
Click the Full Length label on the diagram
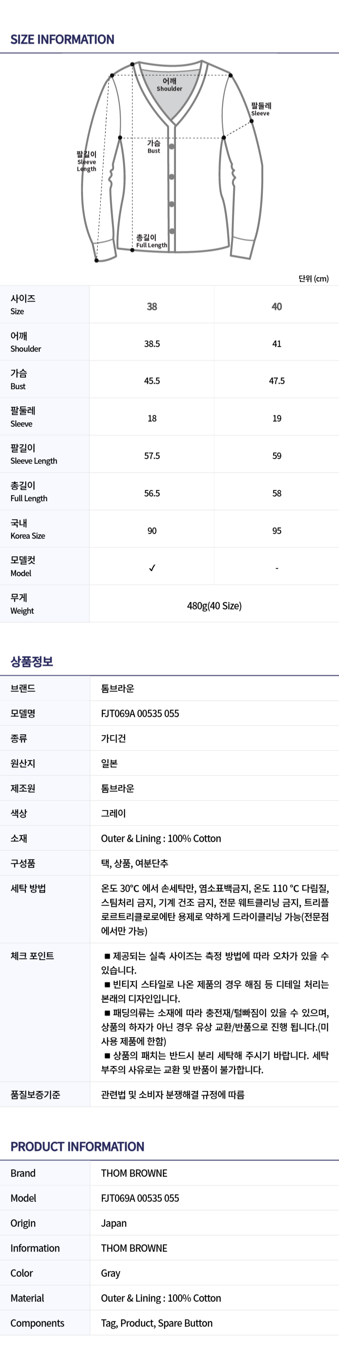151,241
